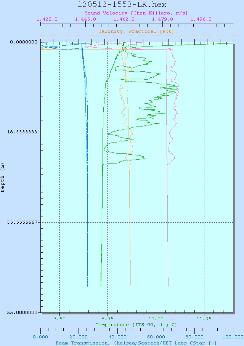This screenshot has width=244, height=346.
Task: Click the 8.75 temperature tick label
Action: click(108, 319)
